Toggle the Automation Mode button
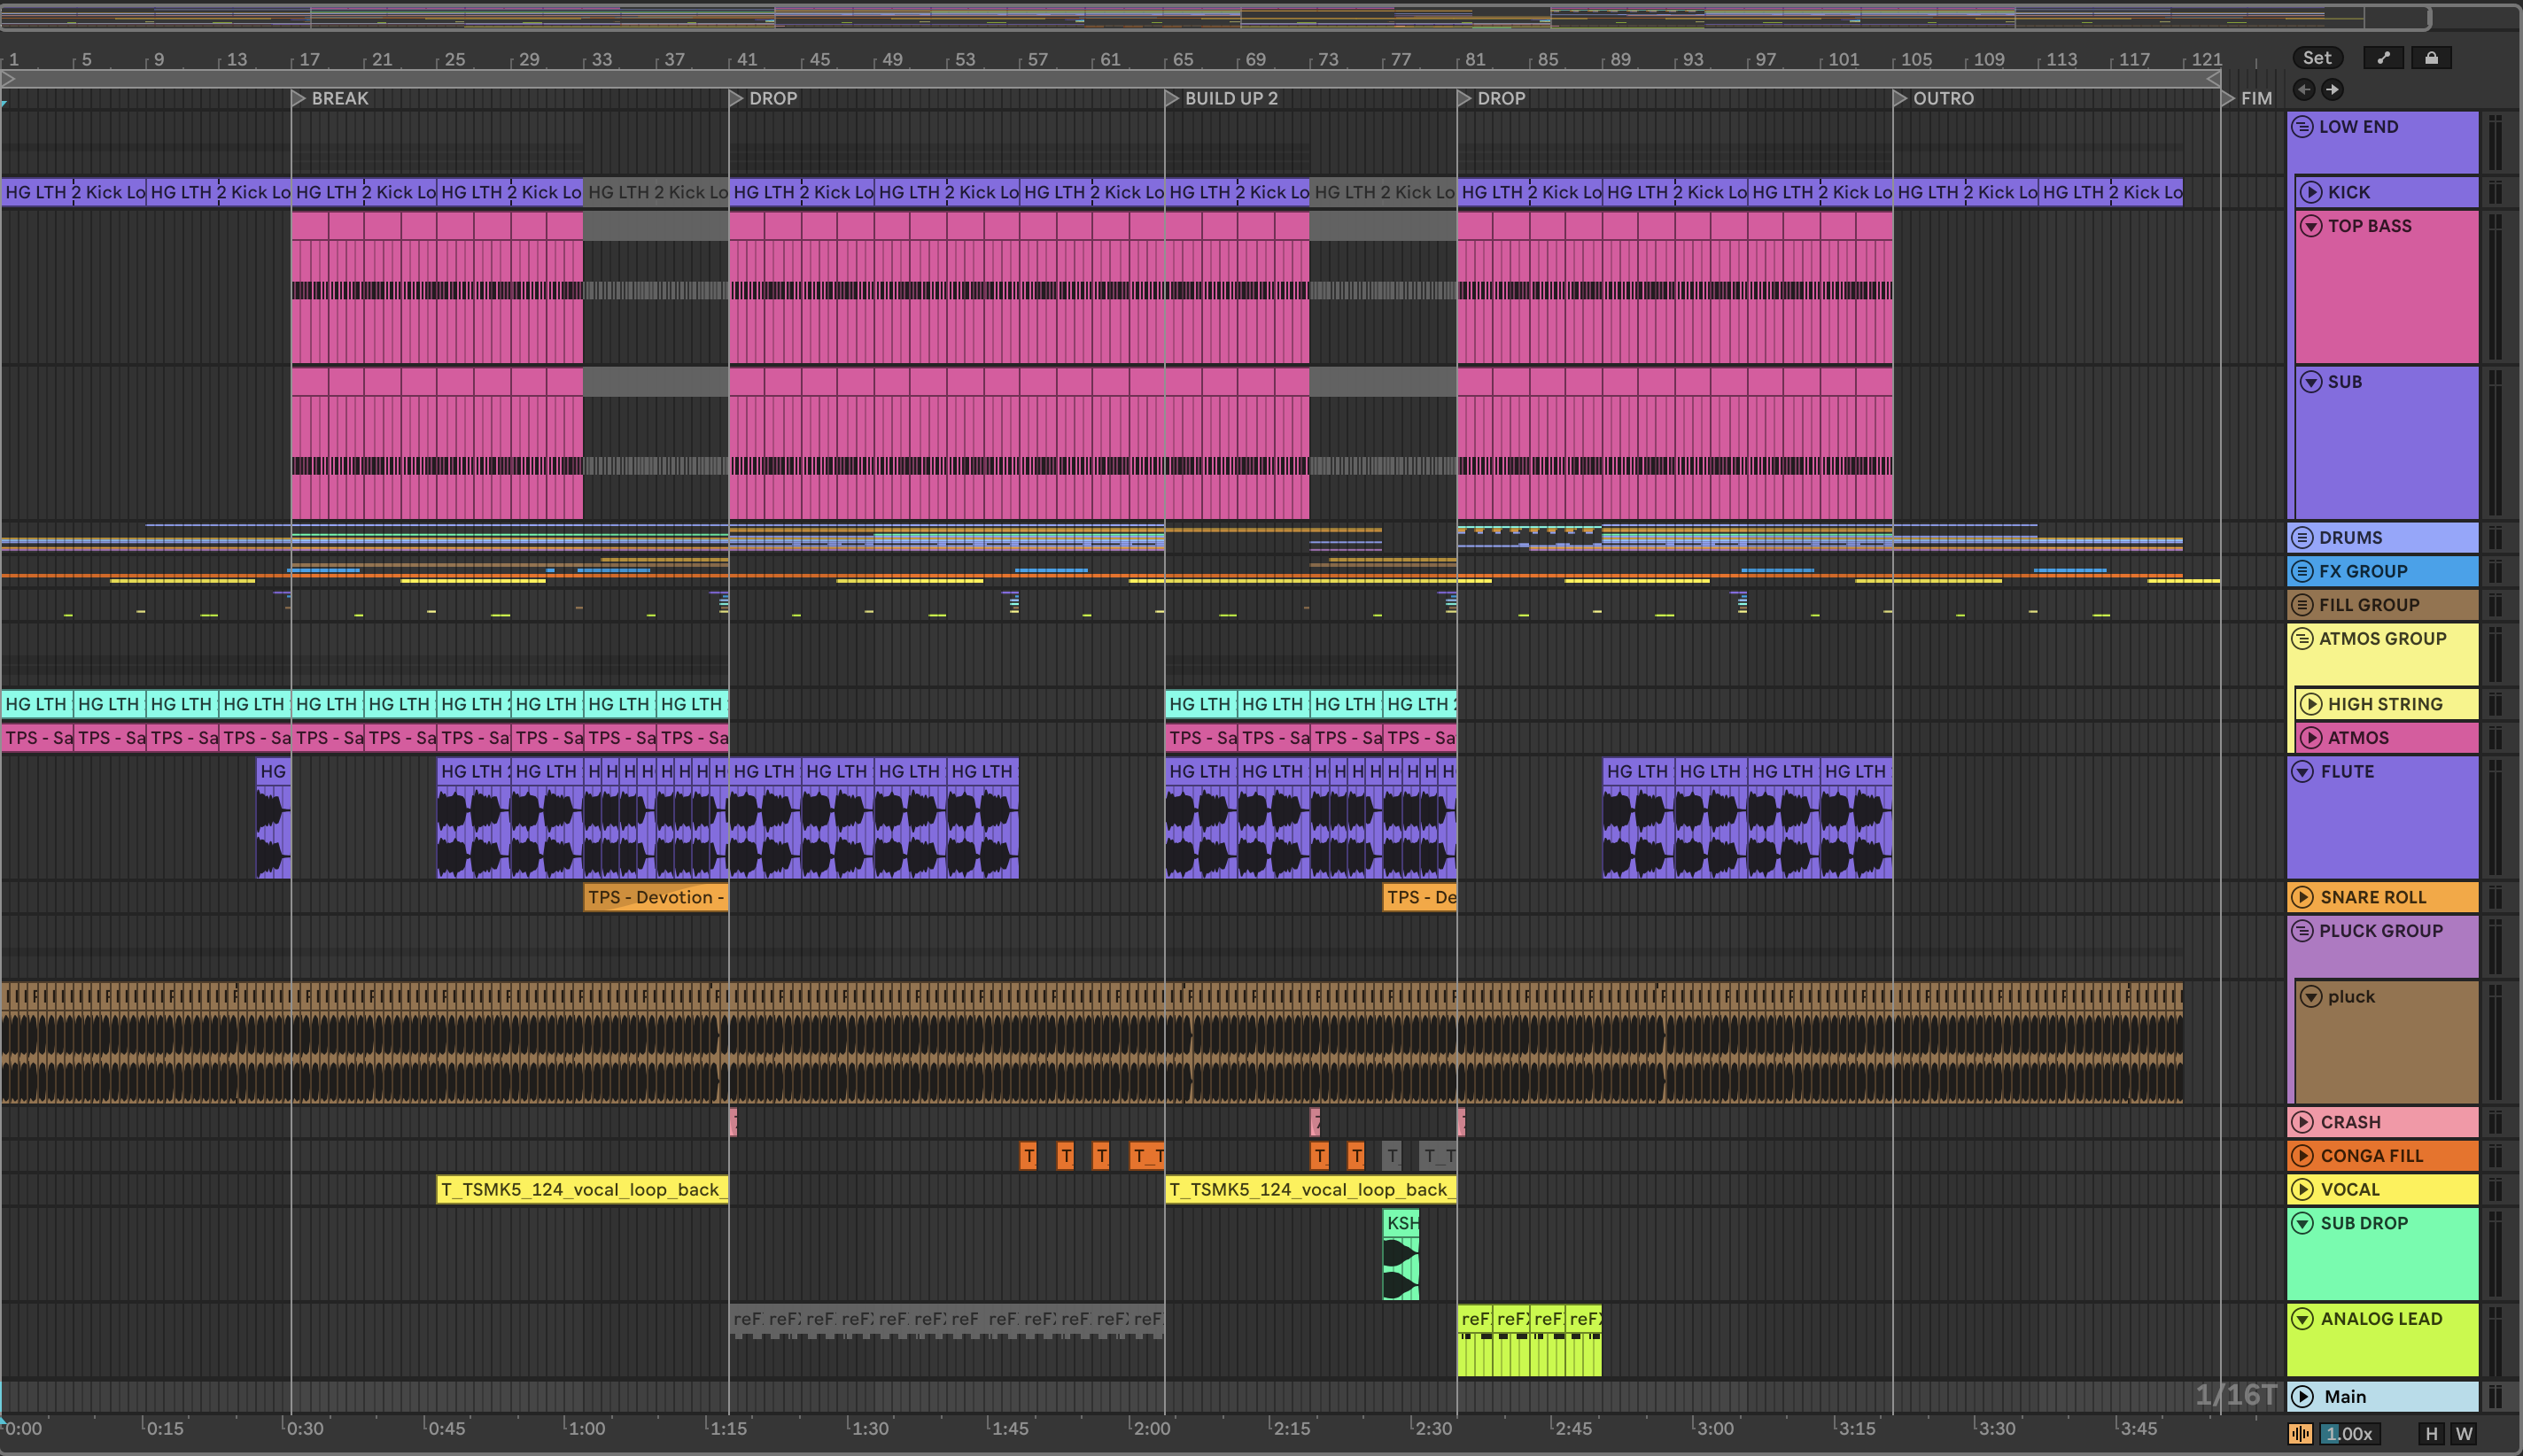This screenshot has height=1456, width=2523. pos(2384,58)
